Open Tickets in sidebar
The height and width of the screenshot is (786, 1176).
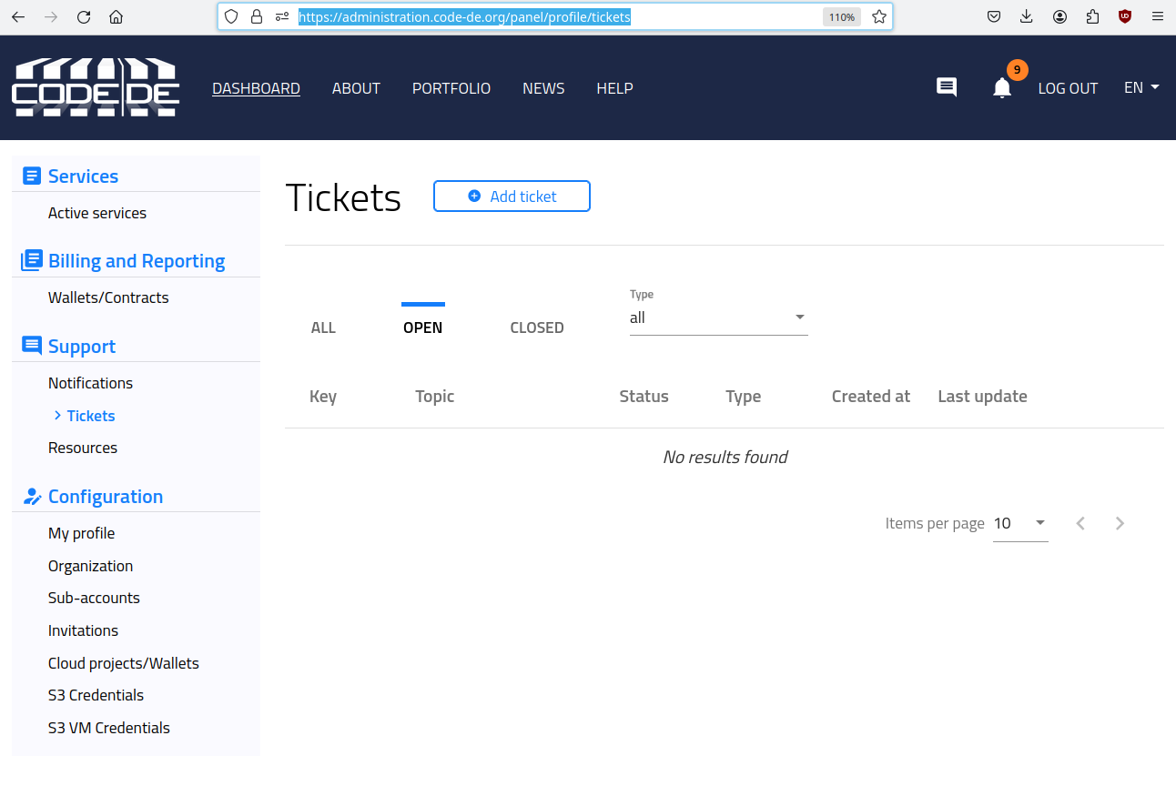(x=91, y=416)
